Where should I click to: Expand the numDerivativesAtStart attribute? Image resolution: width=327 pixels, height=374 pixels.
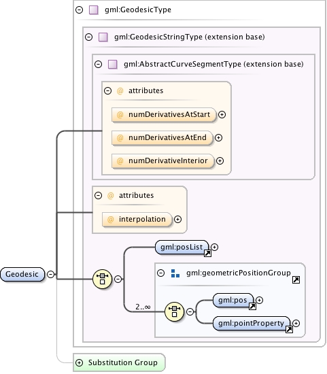point(222,115)
